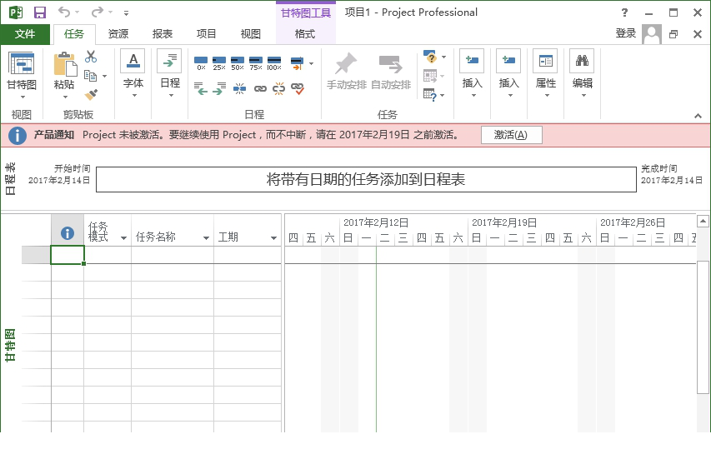Click the vertical scrollbar in Gantt chart

point(703,333)
